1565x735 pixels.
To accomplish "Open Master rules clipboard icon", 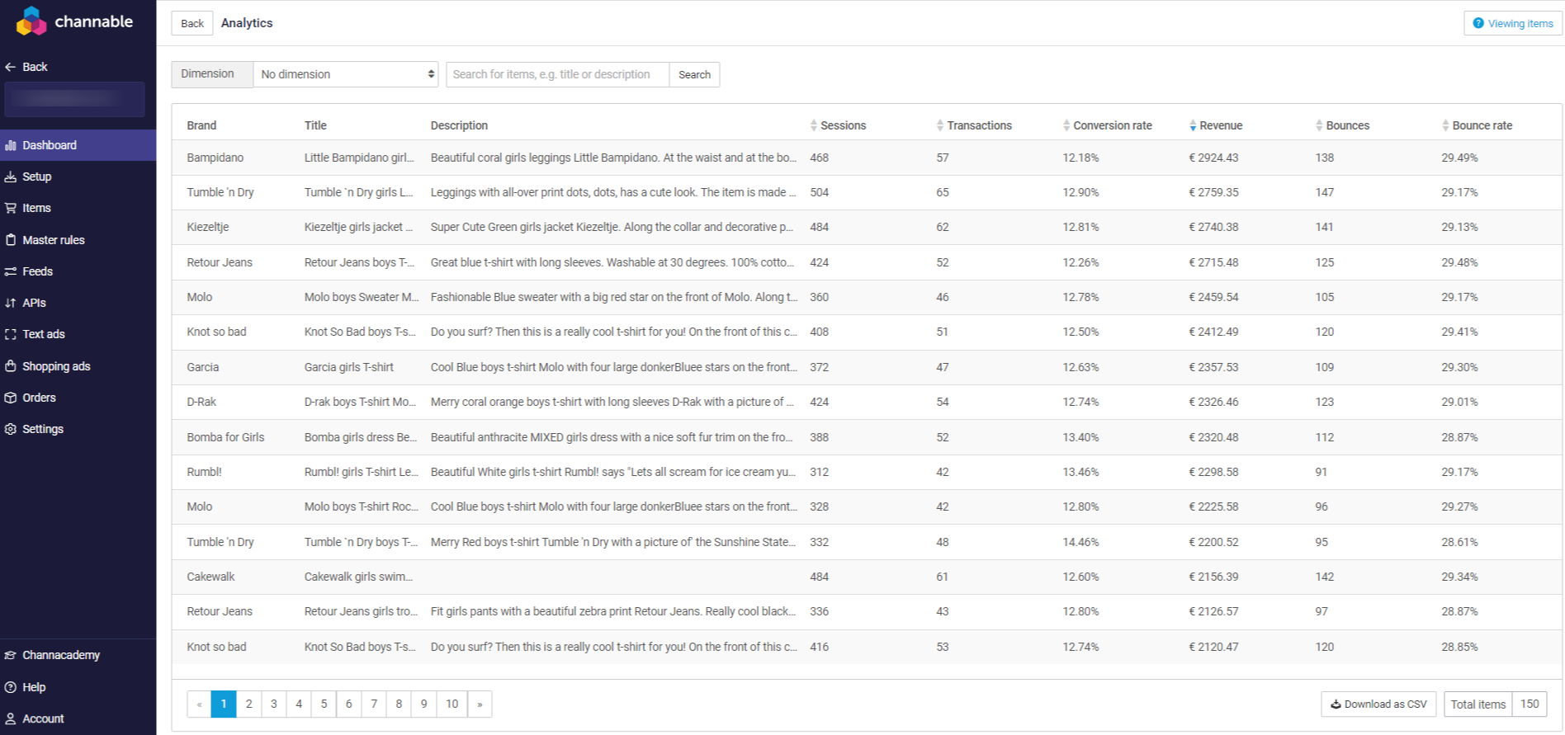I will [11, 240].
